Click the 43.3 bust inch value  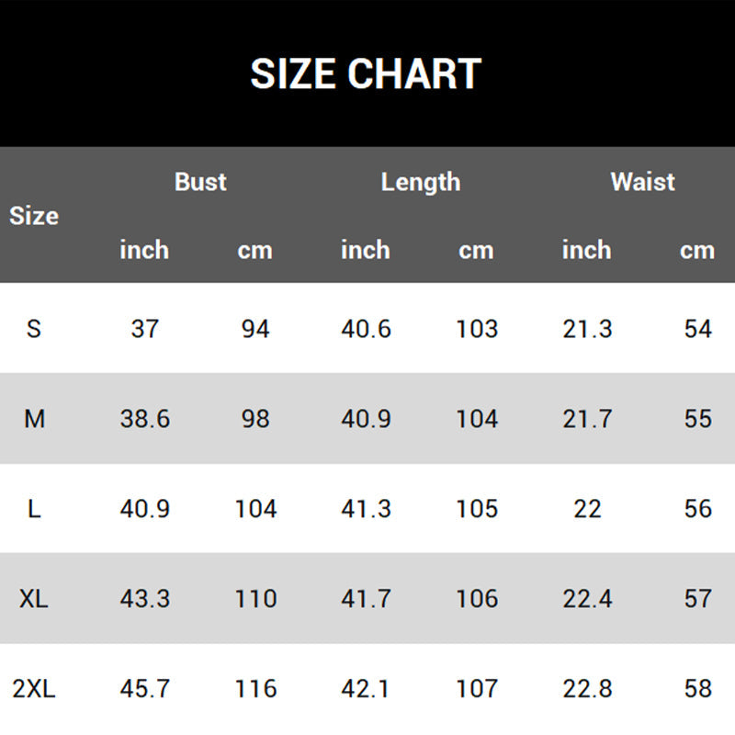144,599
